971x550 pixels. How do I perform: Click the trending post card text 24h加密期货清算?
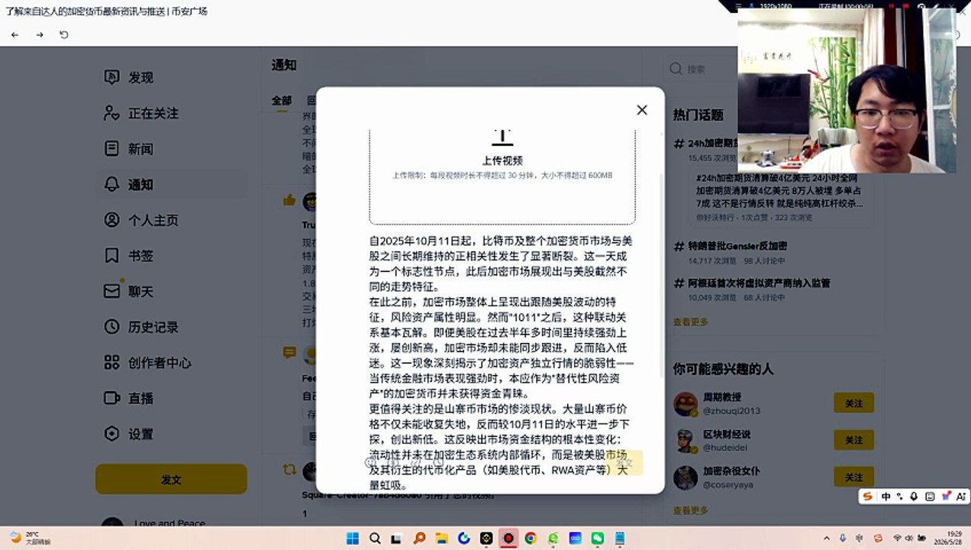779,191
